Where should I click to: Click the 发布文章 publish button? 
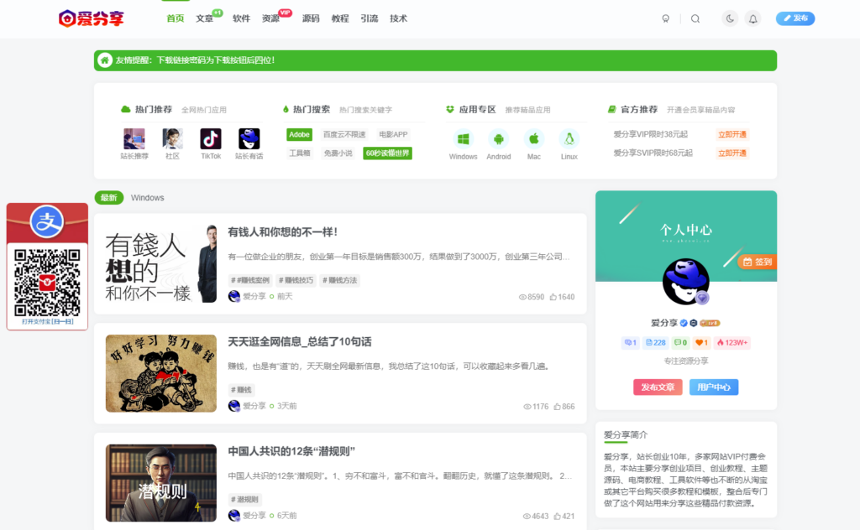[x=657, y=387]
